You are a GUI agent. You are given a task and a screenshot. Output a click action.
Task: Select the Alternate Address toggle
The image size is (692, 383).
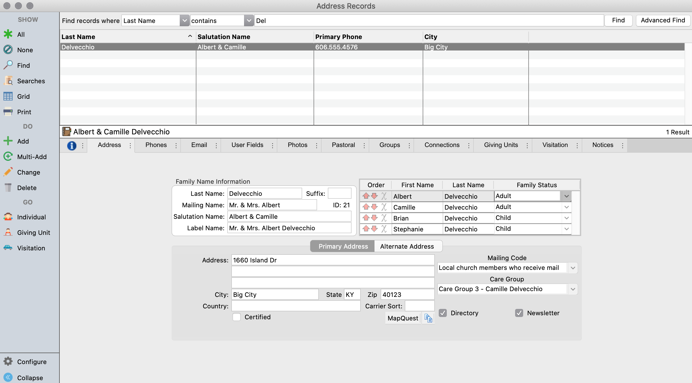[407, 246]
